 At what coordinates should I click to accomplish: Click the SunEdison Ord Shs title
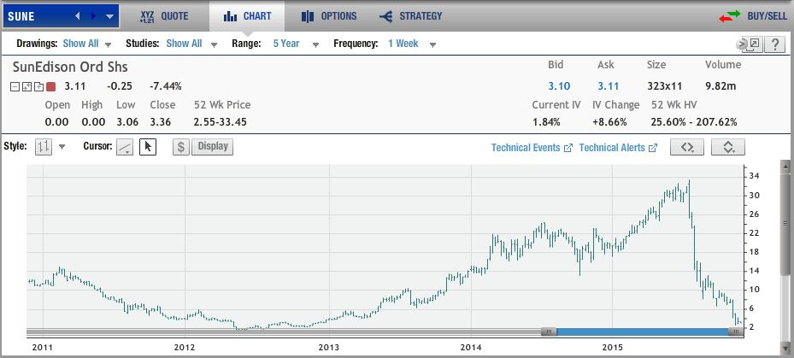[x=70, y=67]
